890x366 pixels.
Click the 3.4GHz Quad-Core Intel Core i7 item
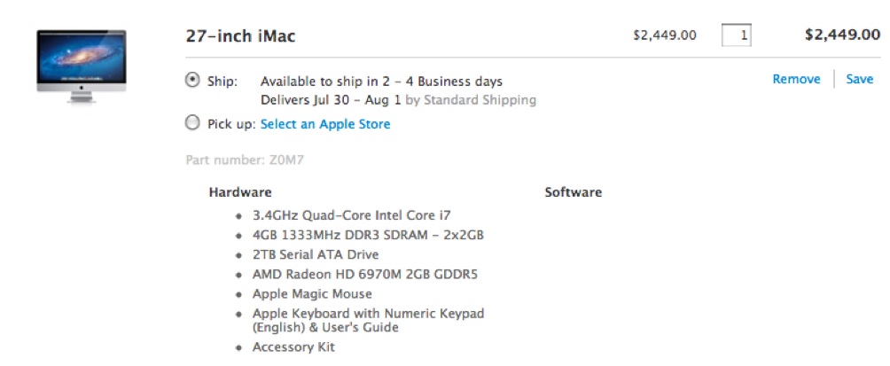coord(352,215)
